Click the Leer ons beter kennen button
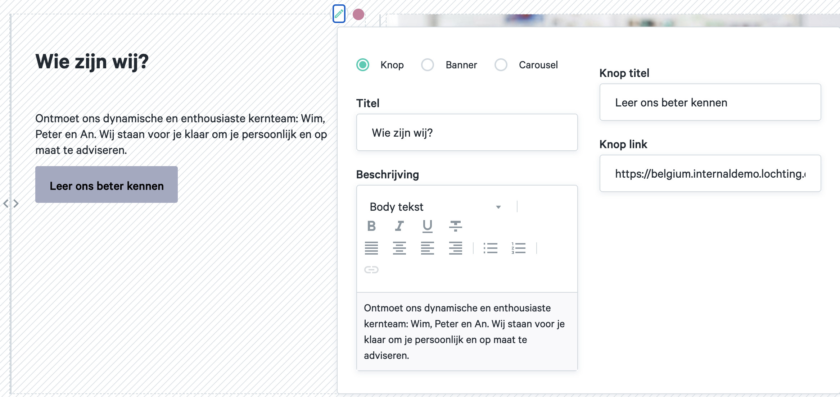Image resolution: width=840 pixels, height=397 pixels. point(107,184)
